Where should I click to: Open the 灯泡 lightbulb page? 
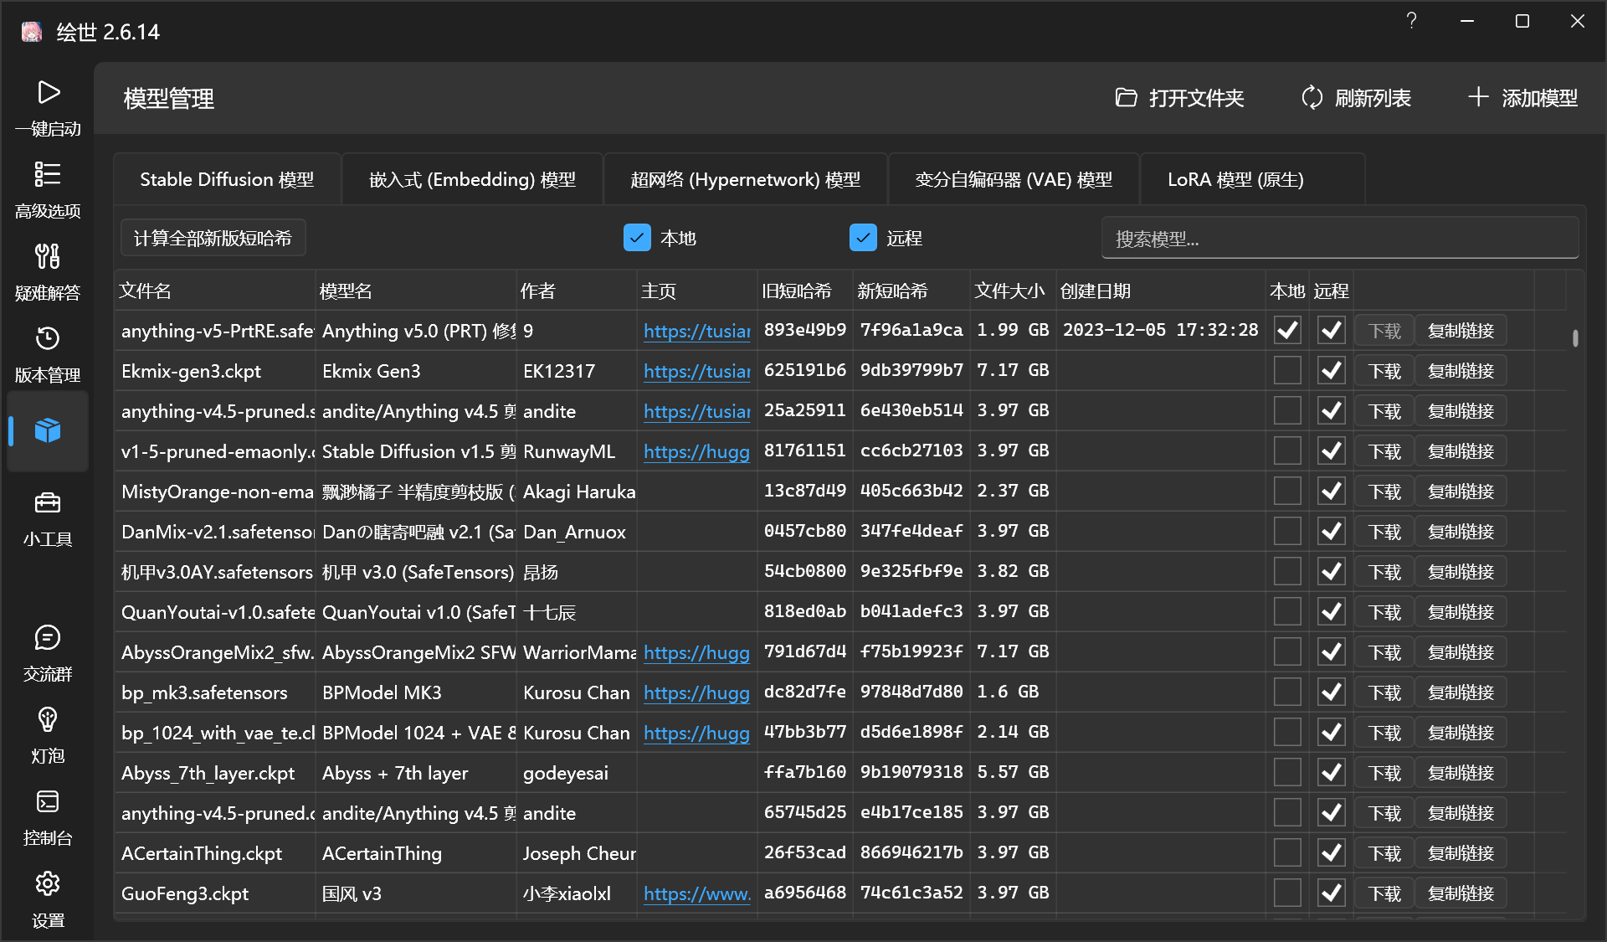(x=48, y=734)
